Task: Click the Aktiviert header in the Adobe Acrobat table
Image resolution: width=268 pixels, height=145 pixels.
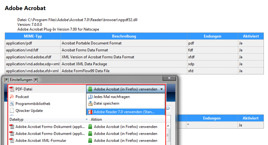Action: pyautogui.click(x=251, y=36)
